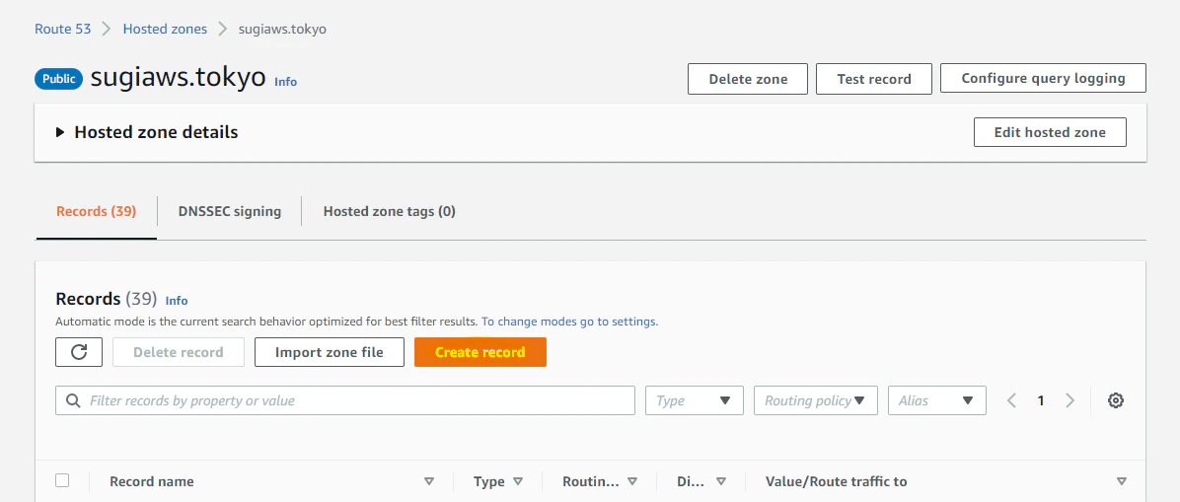Open the Alias filter dropdown

937,400
